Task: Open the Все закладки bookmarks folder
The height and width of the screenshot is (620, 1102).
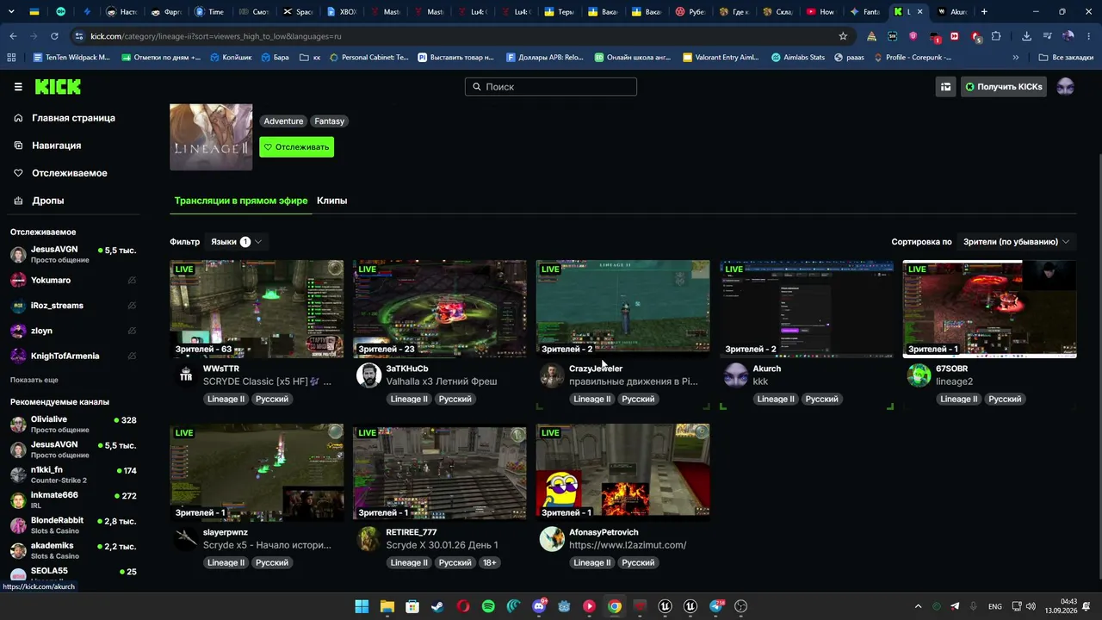Action: click(x=1066, y=58)
